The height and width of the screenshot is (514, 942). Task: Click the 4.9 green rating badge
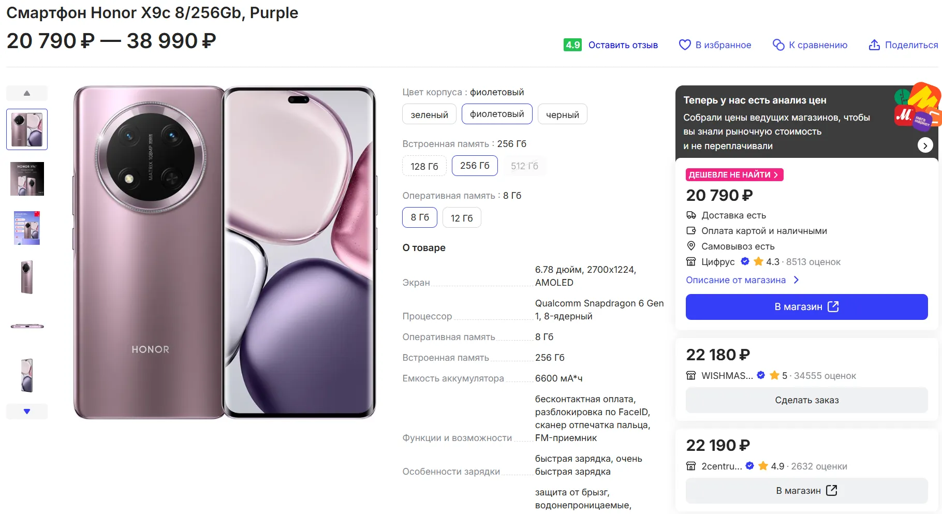point(572,45)
